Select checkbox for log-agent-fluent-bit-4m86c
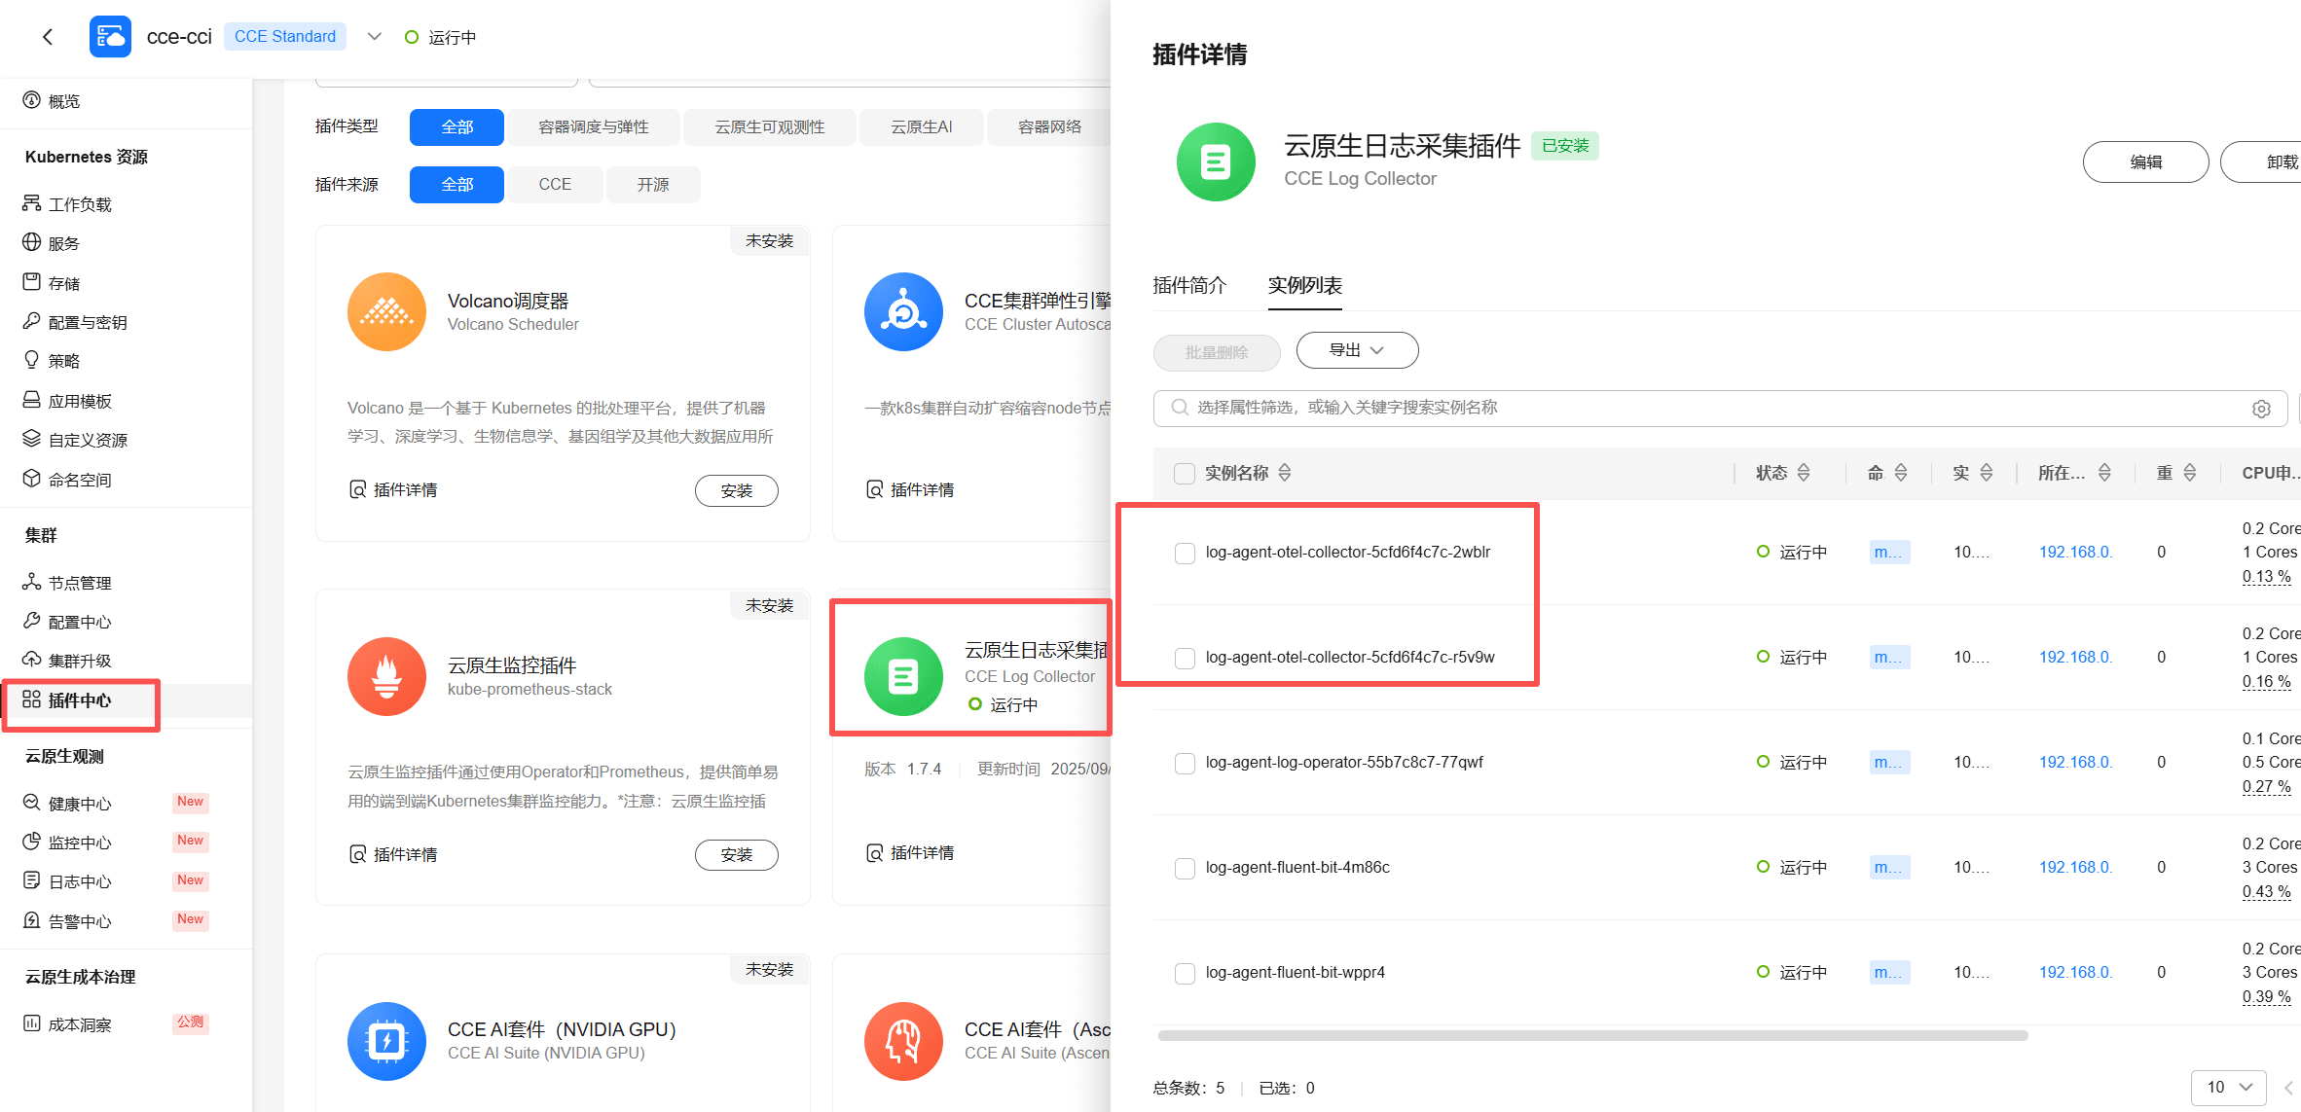The width and height of the screenshot is (2301, 1112). 1184,868
